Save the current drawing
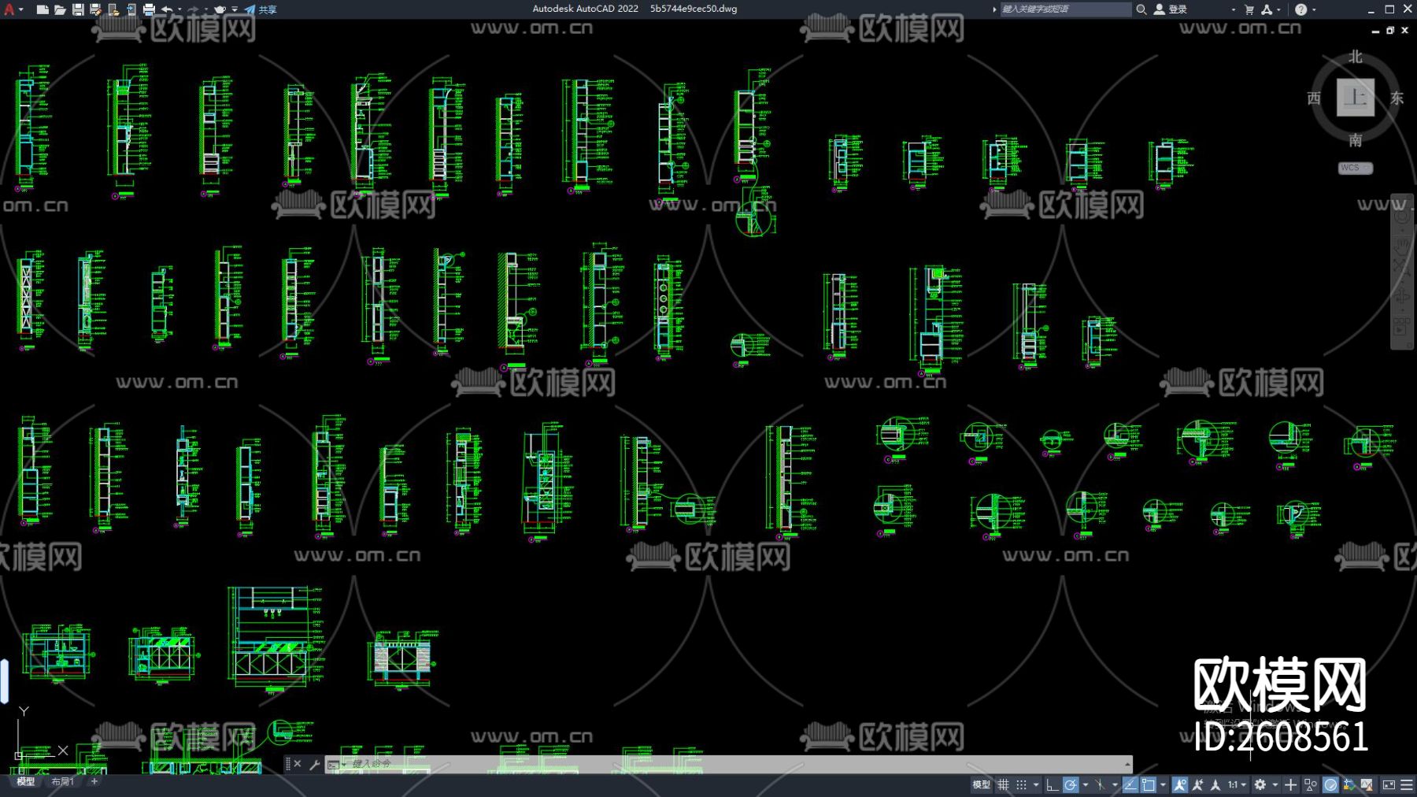Viewport: 1417px width, 797px height. pos(78,9)
